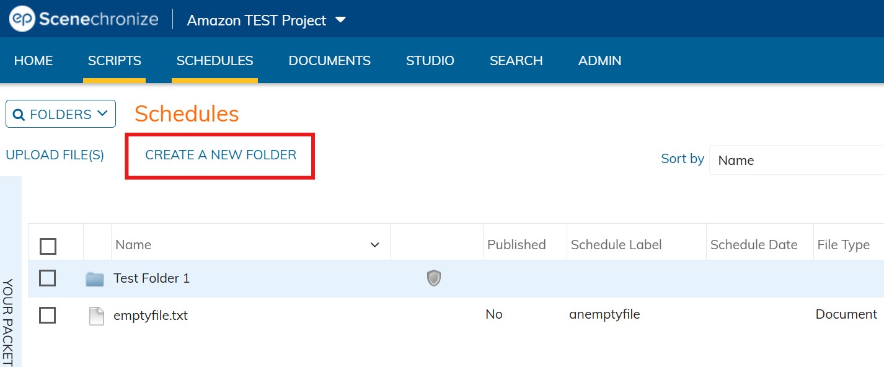Go to the HOME tab

[33, 61]
